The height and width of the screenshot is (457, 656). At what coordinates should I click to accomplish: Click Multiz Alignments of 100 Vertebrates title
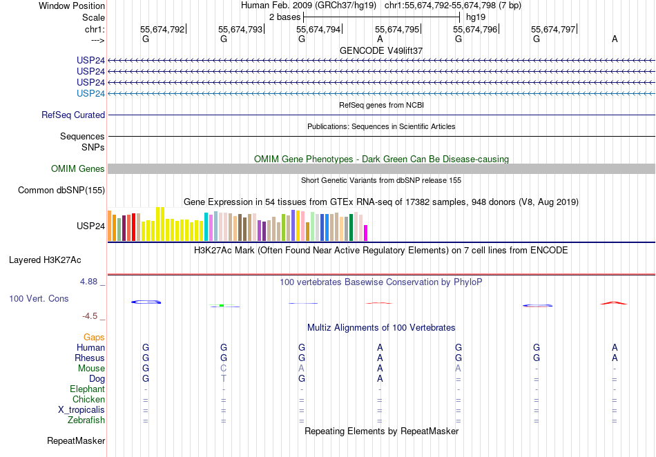pos(381,327)
